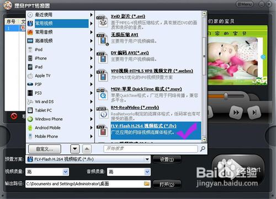Click the folder icon in 输出路径 field
This screenshot has height=199, width=276.
tap(147, 184)
